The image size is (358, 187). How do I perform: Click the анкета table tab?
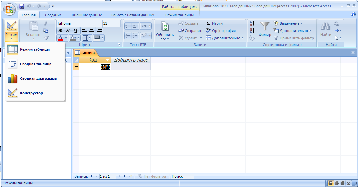tap(86, 53)
